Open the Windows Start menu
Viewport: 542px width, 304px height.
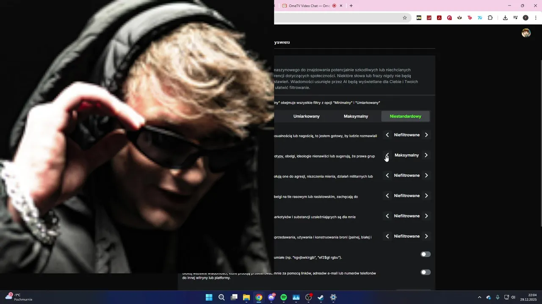coord(209,297)
